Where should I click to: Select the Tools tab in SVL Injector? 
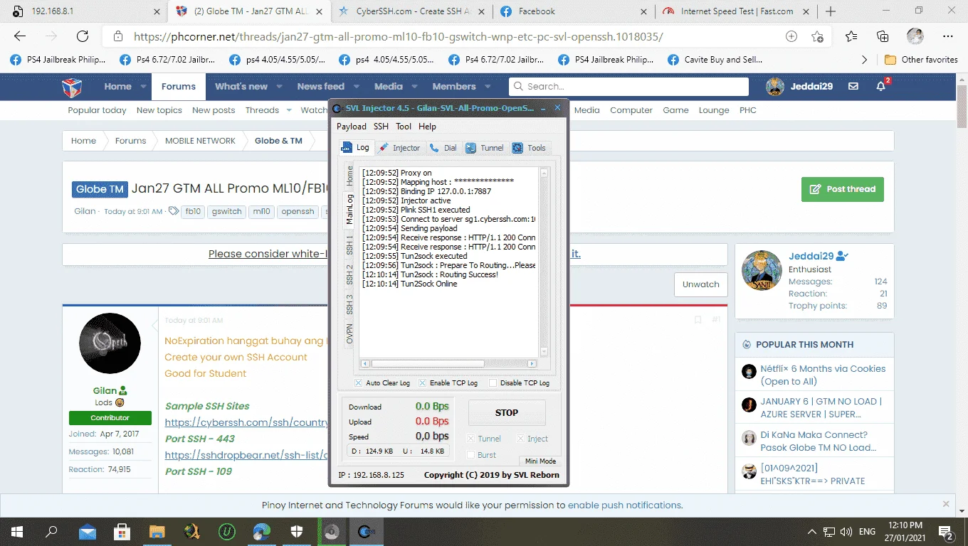529,148
